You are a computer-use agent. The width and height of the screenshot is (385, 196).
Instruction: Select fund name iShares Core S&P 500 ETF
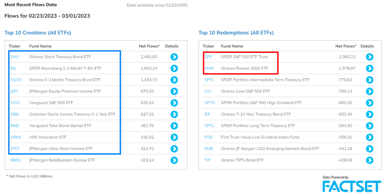245,92
